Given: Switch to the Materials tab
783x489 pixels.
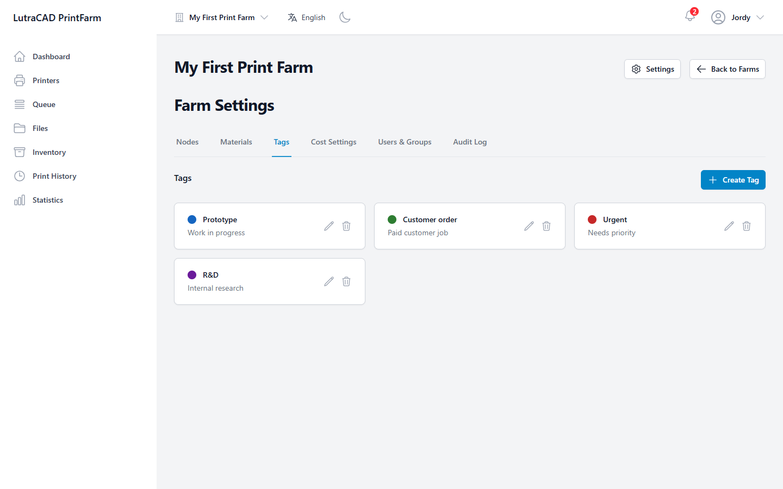Looking at the screenshot, I should click(x=236, y=142).
